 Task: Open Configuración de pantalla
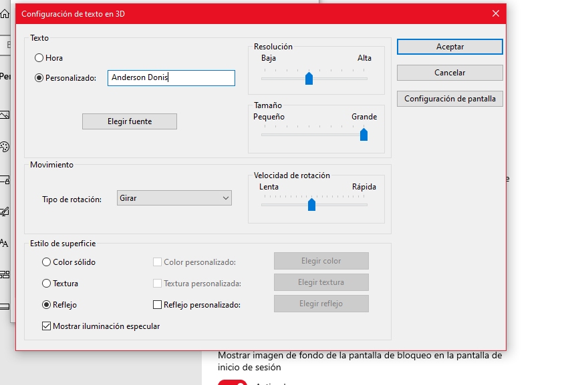click(x=450, y=99)
